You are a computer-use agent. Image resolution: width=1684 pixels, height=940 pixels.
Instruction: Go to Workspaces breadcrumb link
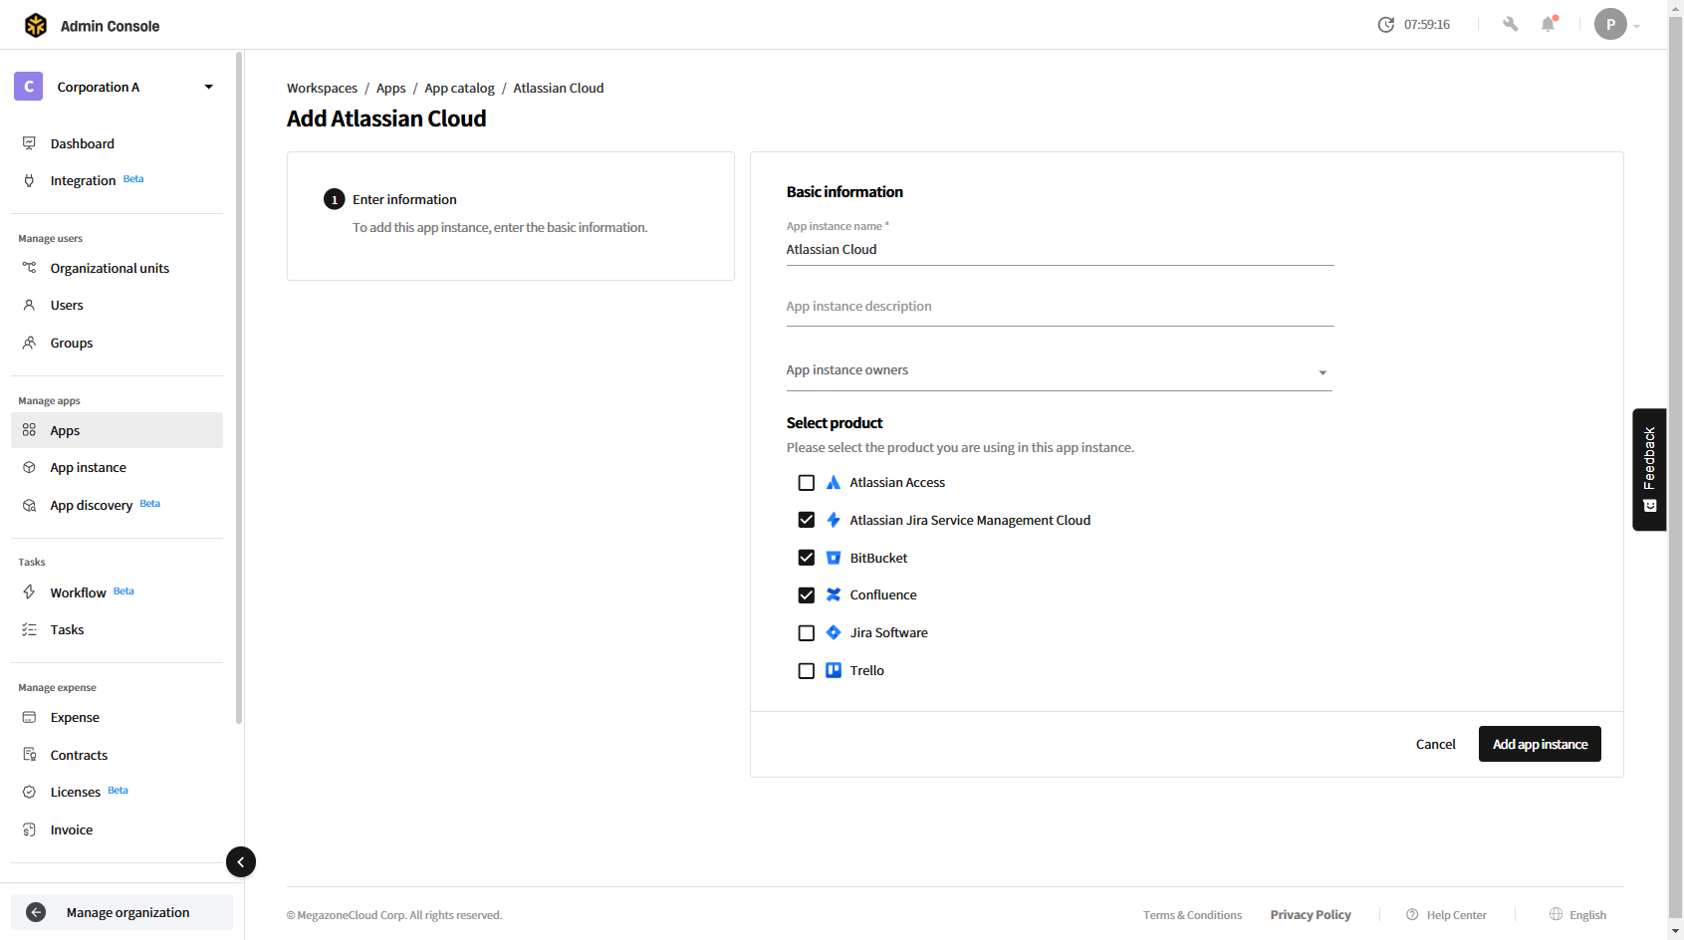pos(322,88)
